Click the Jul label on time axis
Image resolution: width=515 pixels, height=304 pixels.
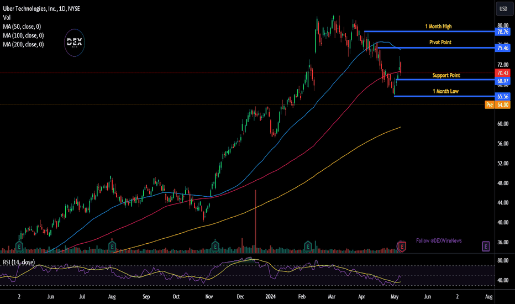pos(82,296)
